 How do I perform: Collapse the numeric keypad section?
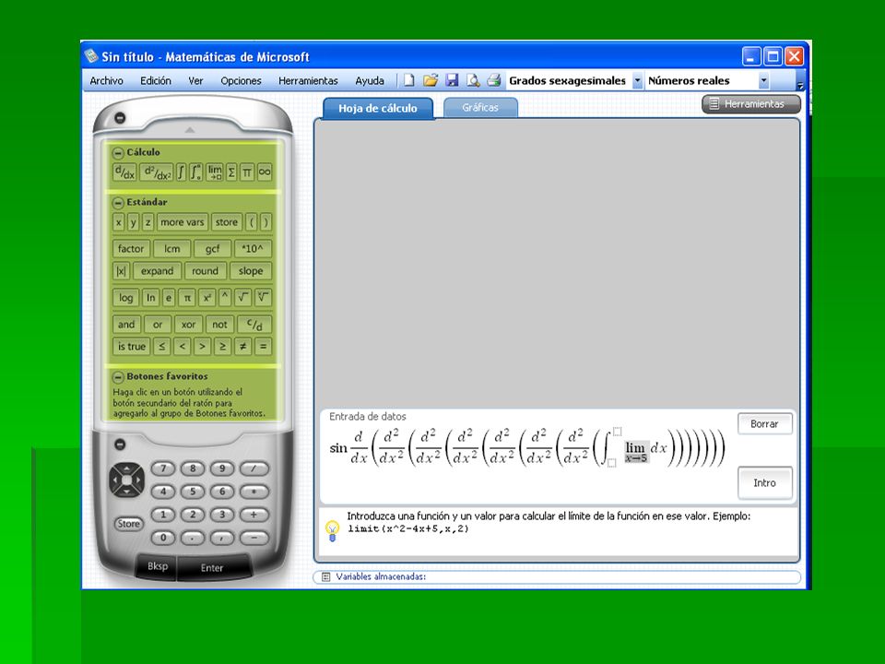120,445
